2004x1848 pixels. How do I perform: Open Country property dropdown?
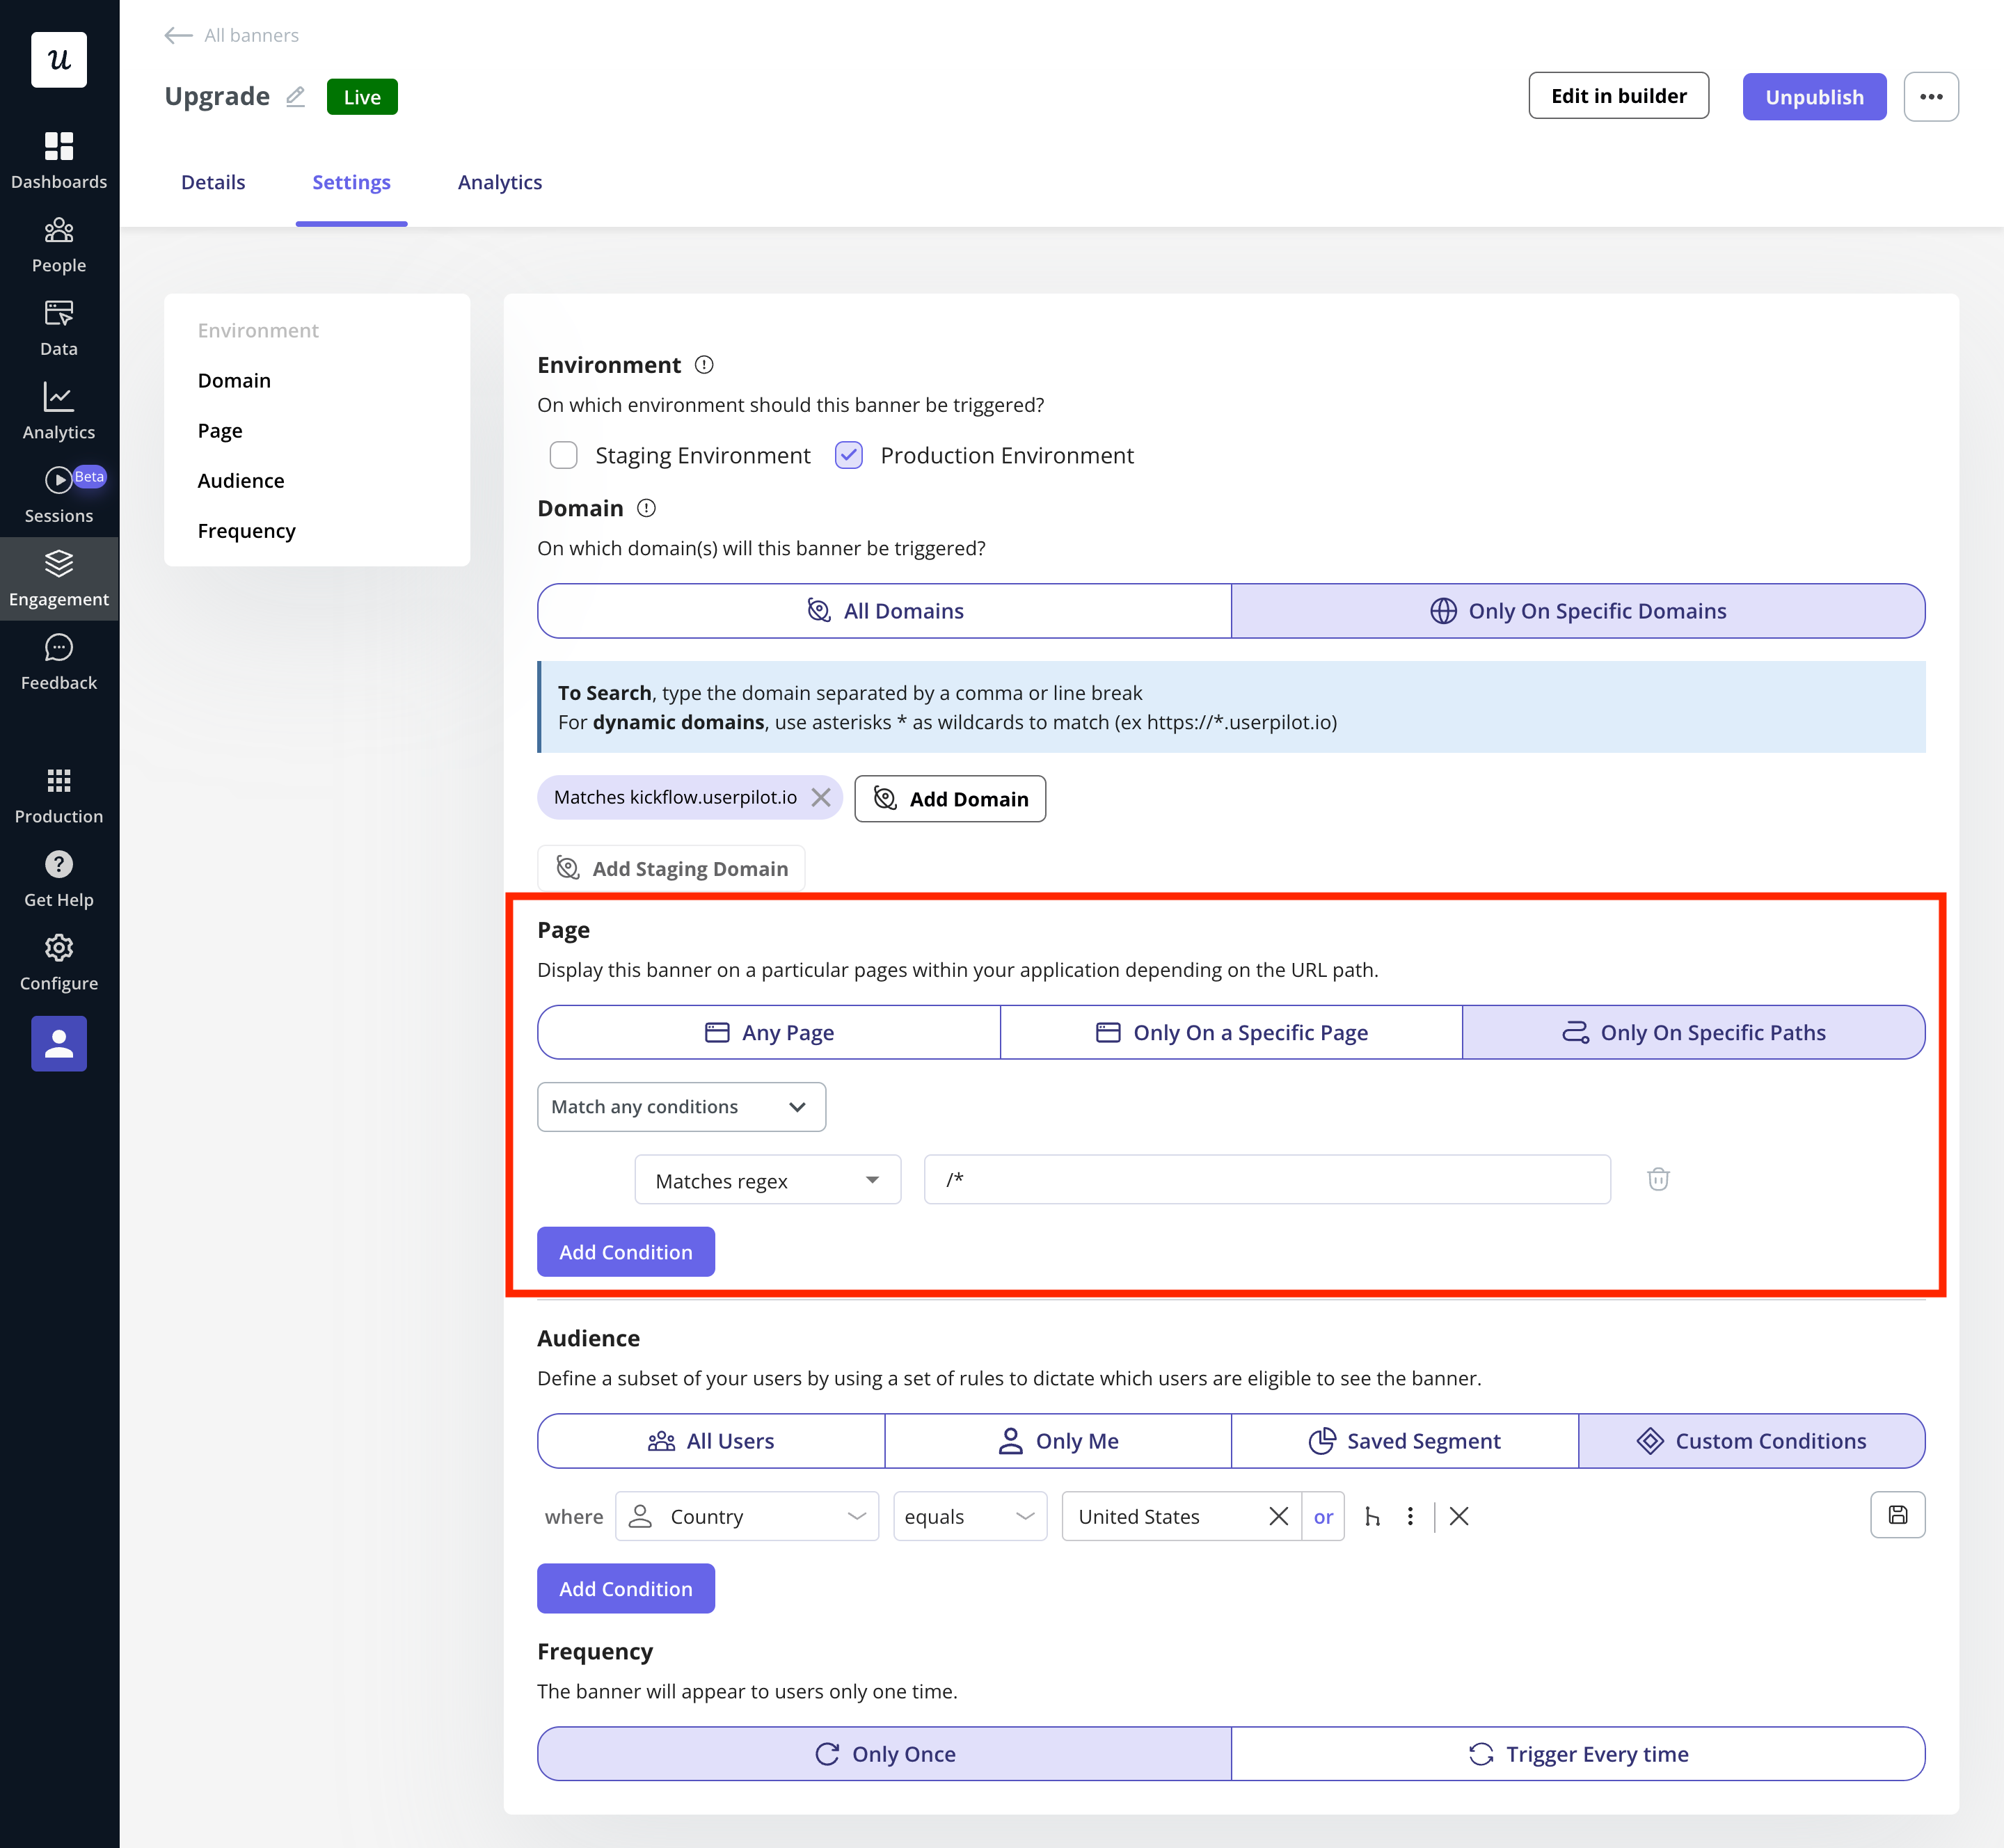(x=746, y=1516)
